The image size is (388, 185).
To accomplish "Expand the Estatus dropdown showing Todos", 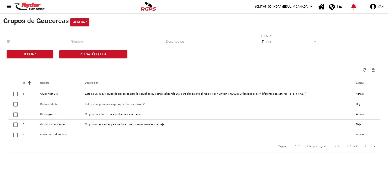I will (289, 42).
